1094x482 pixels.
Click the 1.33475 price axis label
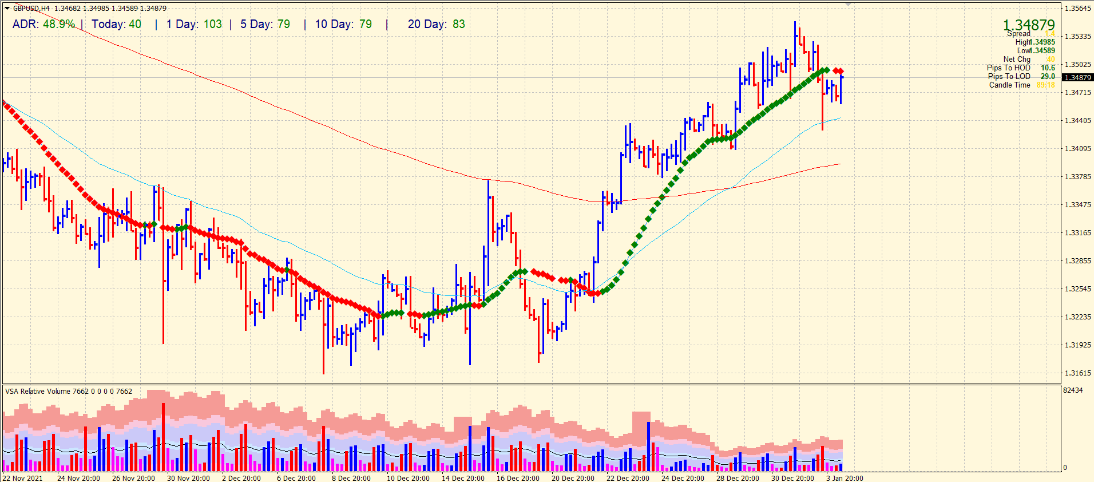[1078, 205]
